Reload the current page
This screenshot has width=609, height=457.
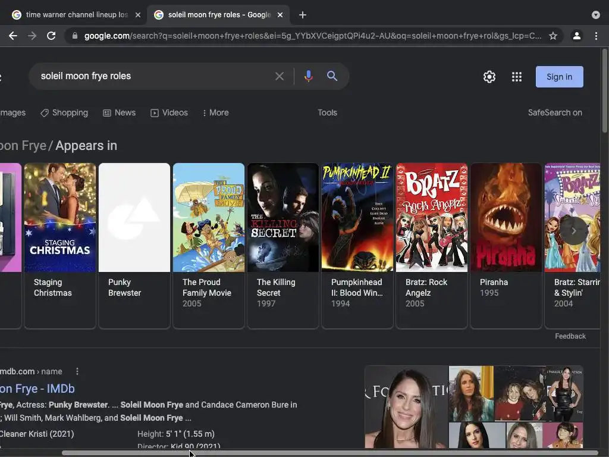click(51, 36)
